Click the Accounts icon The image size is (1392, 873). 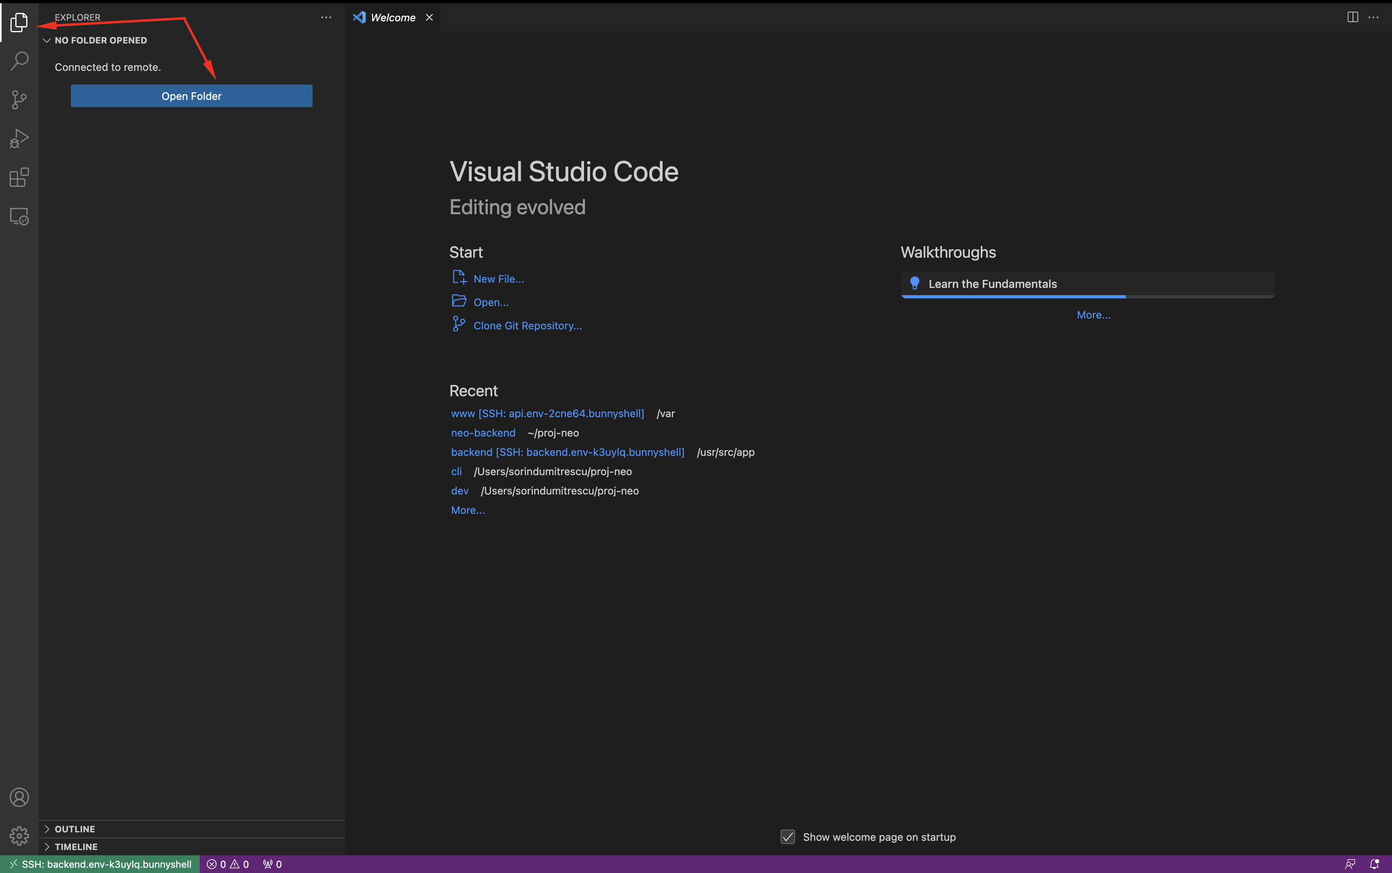(x=19, y=797)
